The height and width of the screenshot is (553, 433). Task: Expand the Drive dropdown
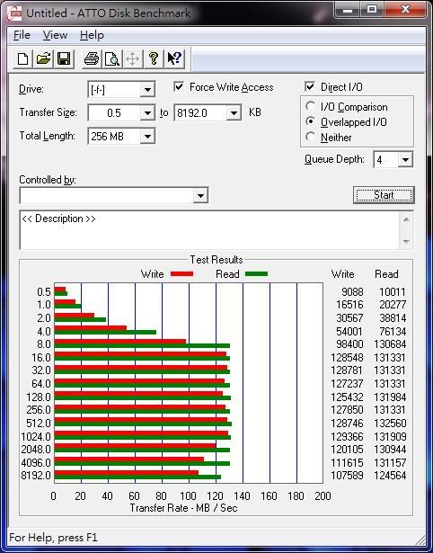[147, 90]
